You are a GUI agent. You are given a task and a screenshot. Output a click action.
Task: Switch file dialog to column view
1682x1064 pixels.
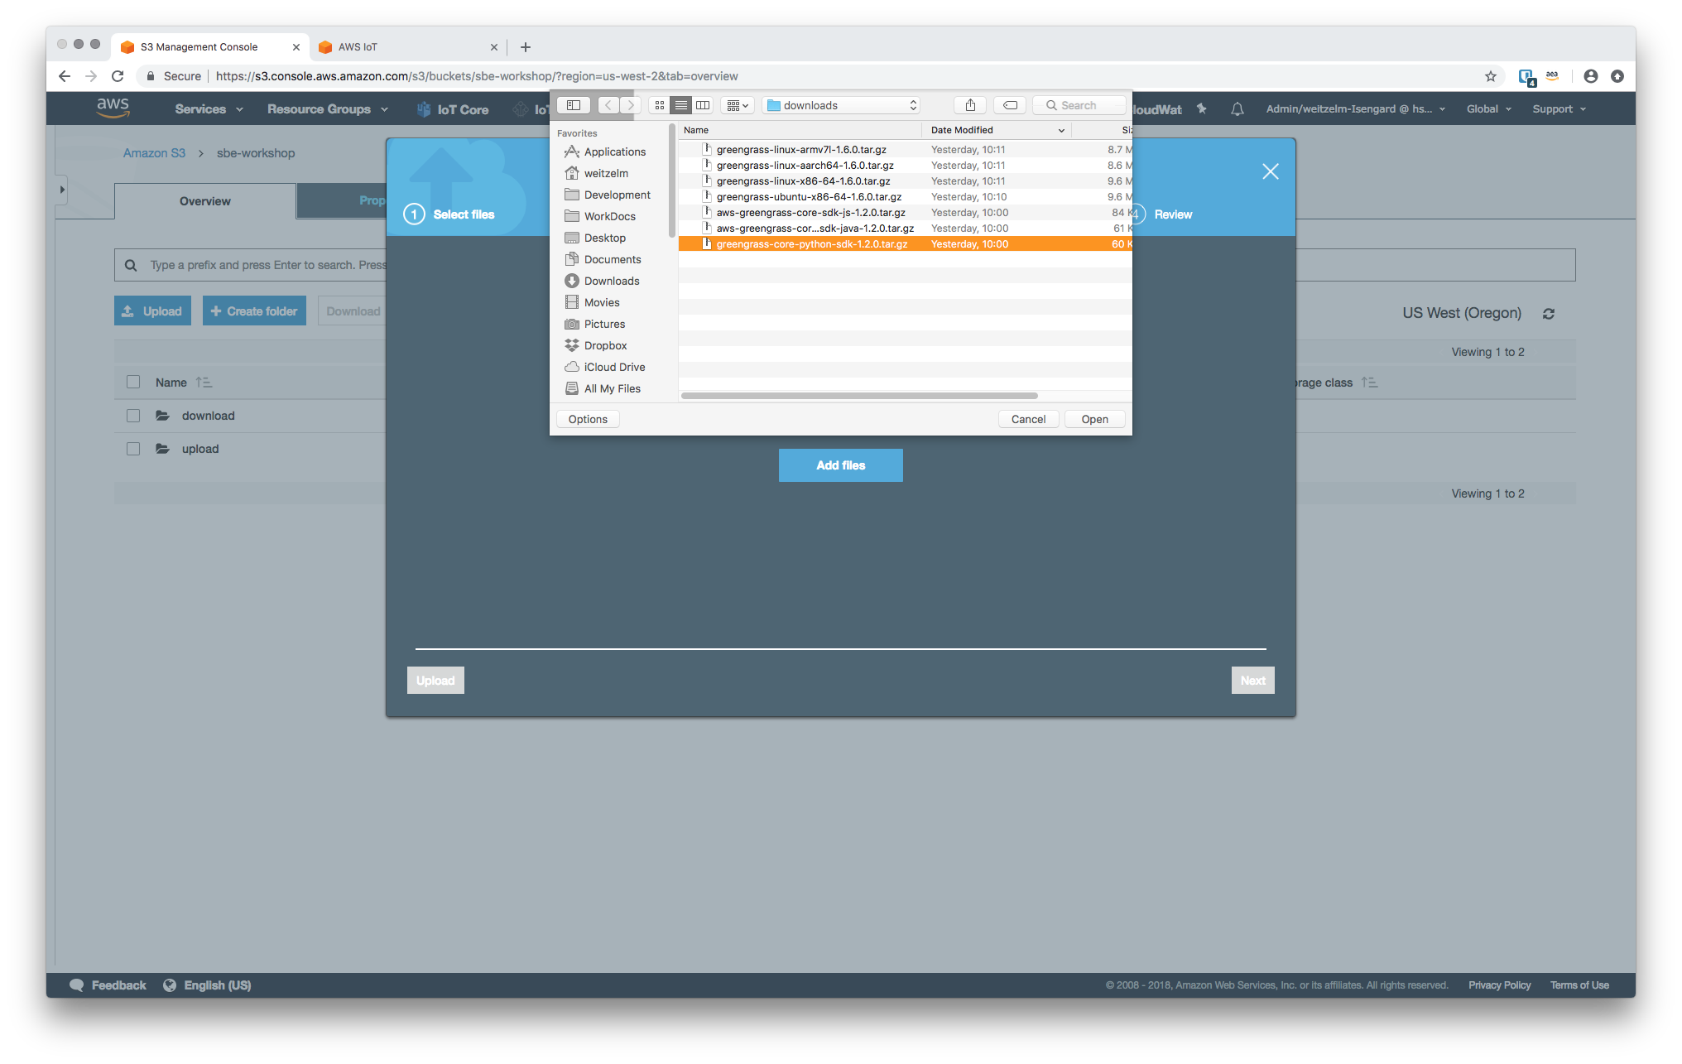coord(703,105)
